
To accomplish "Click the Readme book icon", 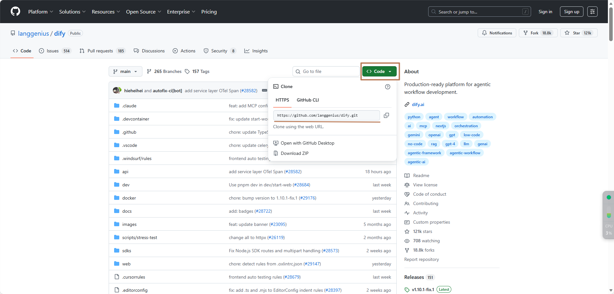I will pos(407,175).
